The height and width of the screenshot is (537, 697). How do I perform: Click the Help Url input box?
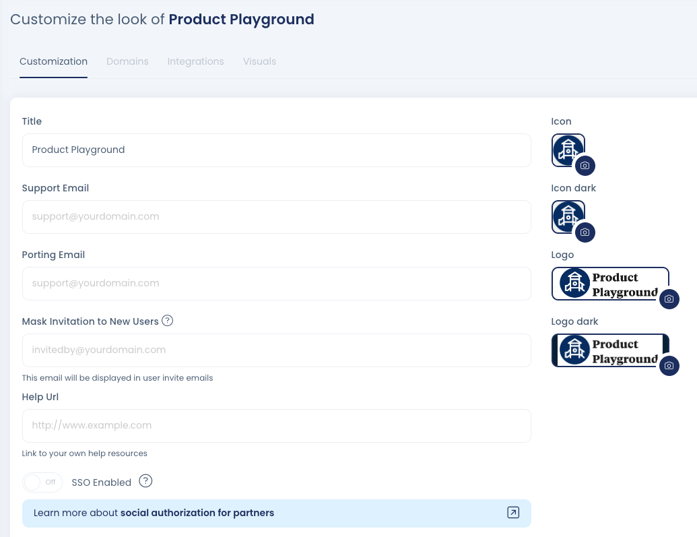coord(276,425)
